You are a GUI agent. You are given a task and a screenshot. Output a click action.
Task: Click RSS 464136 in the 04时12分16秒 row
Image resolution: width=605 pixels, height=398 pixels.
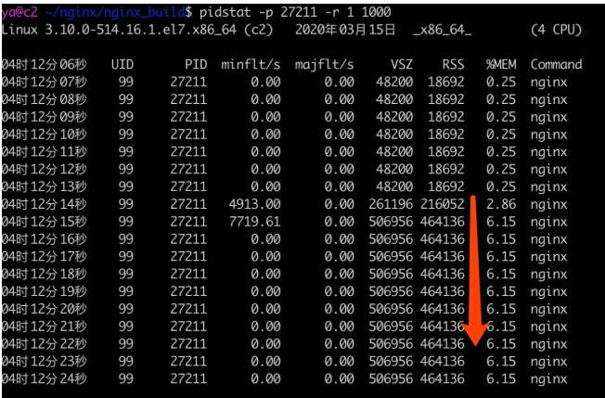443,239
